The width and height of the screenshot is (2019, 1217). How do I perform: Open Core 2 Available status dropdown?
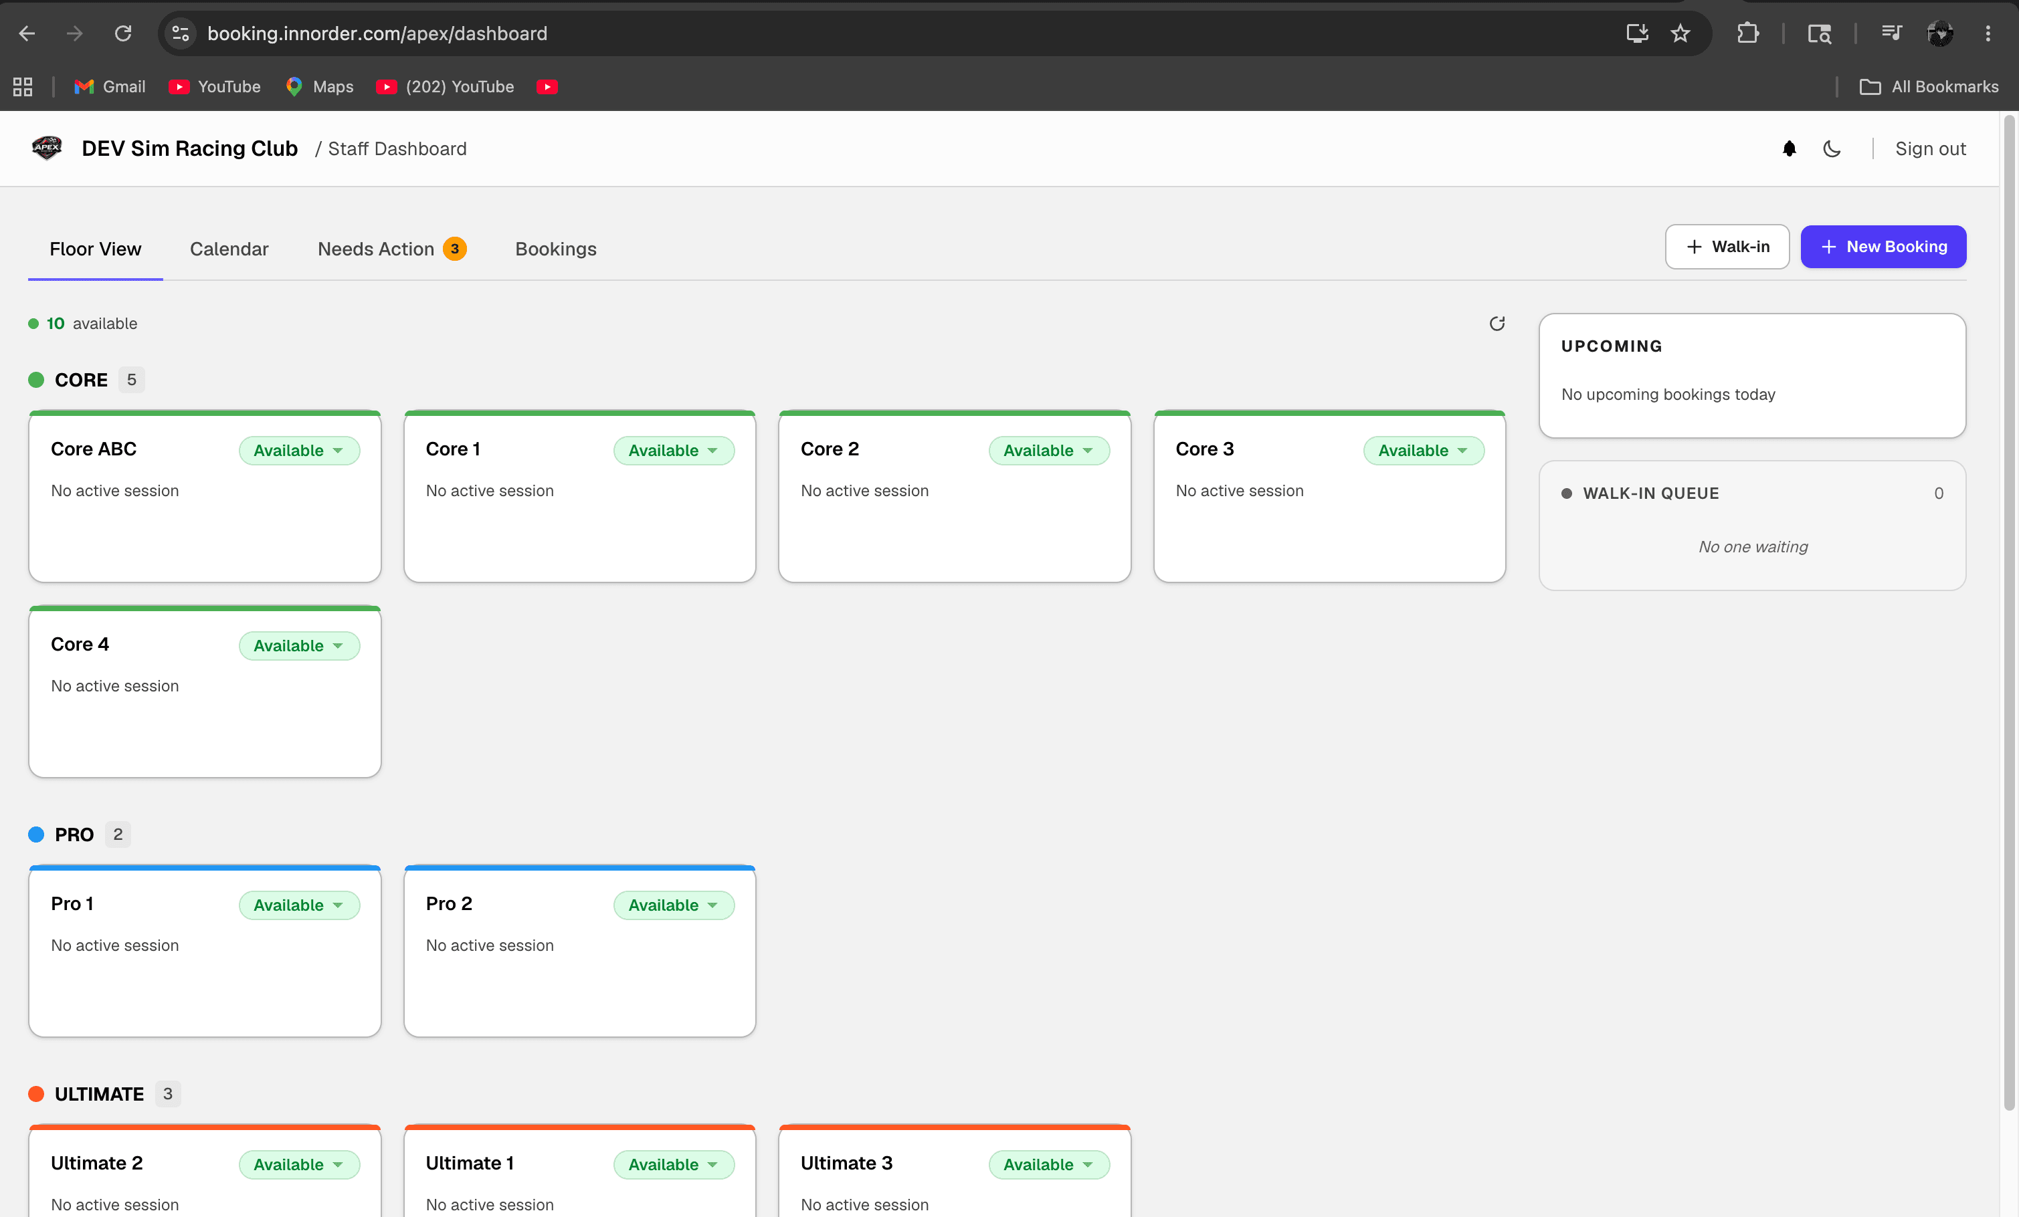click(x=1049, y=451)
